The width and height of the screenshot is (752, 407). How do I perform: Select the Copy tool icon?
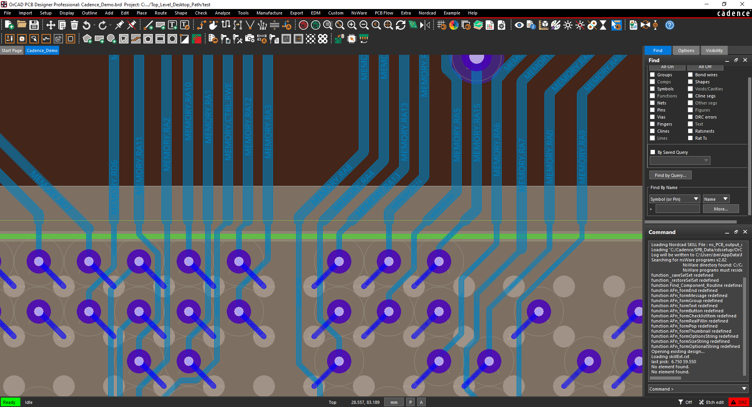pos(62,25)
